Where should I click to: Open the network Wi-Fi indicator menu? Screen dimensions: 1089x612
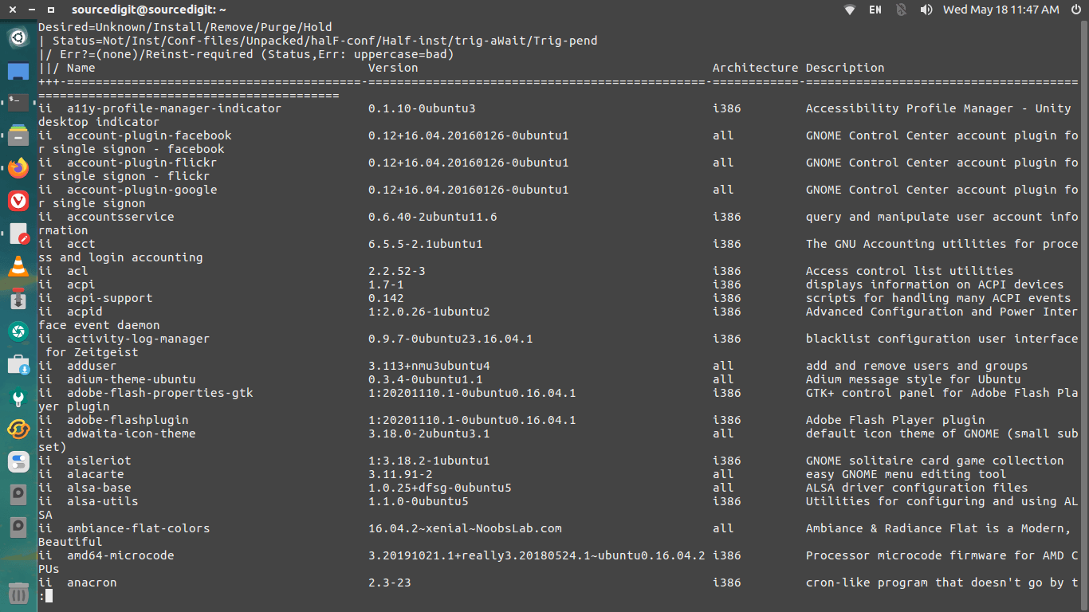click(x=850, y=10)
